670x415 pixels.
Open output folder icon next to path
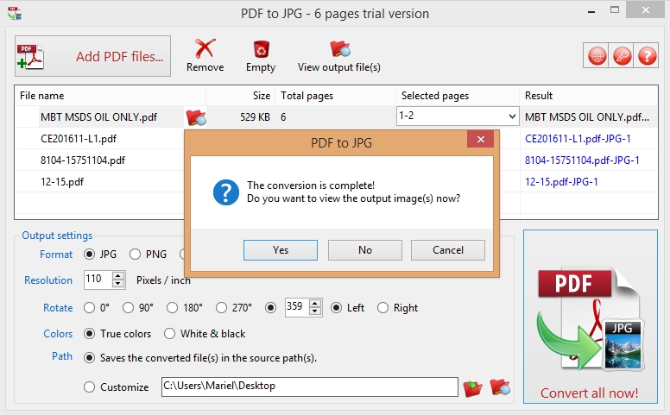point(500,387)
